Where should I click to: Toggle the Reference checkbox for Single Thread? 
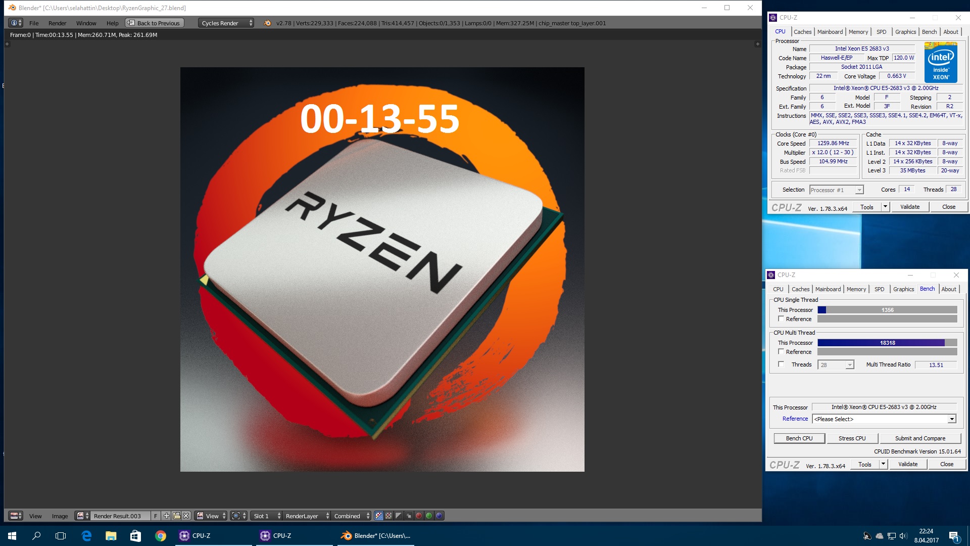[783, 318]
